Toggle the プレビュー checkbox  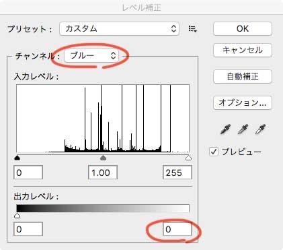(x=214, y=152)
